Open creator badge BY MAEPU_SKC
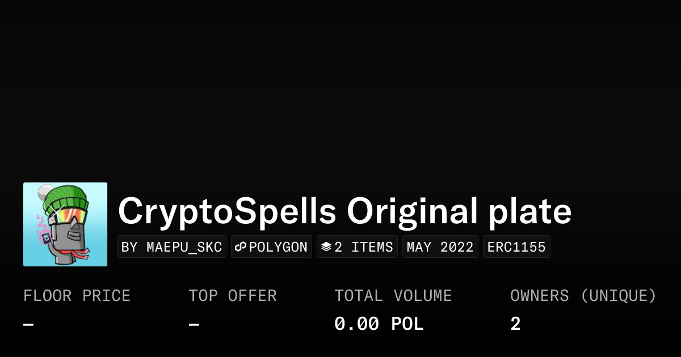The image size is (681, 357). (x=171, y=247)
